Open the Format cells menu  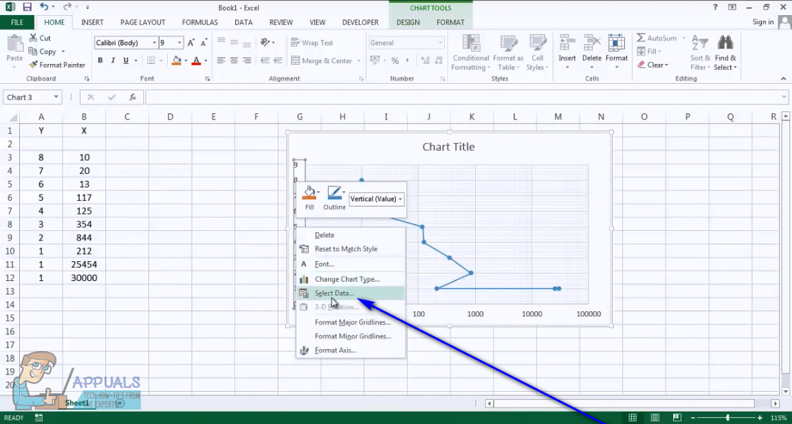coord(616,53)
